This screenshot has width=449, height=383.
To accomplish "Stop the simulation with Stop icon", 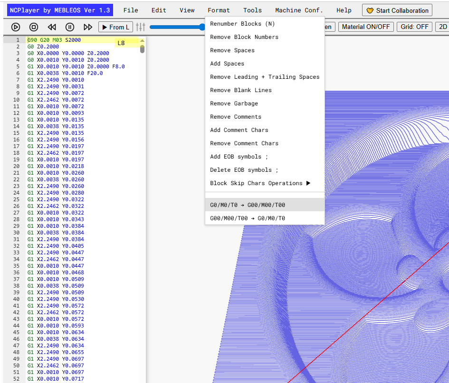I will point(34,27).
